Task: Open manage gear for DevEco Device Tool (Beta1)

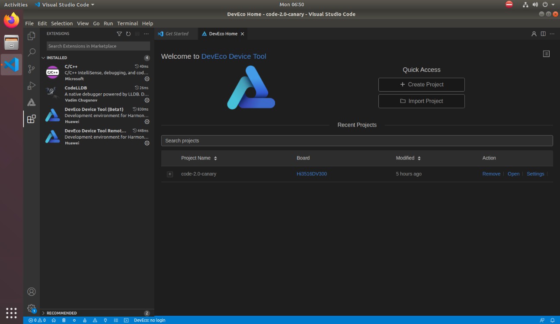Action: click(147, 122)
